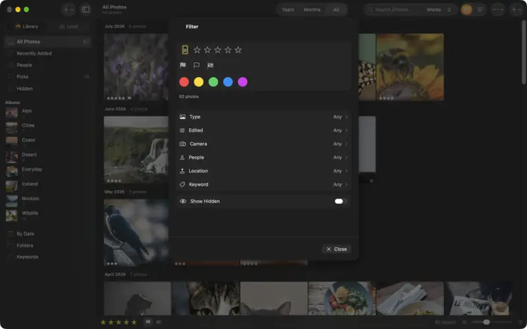Open the Cities album
527x329 pixels.
(x=47, y=128)
